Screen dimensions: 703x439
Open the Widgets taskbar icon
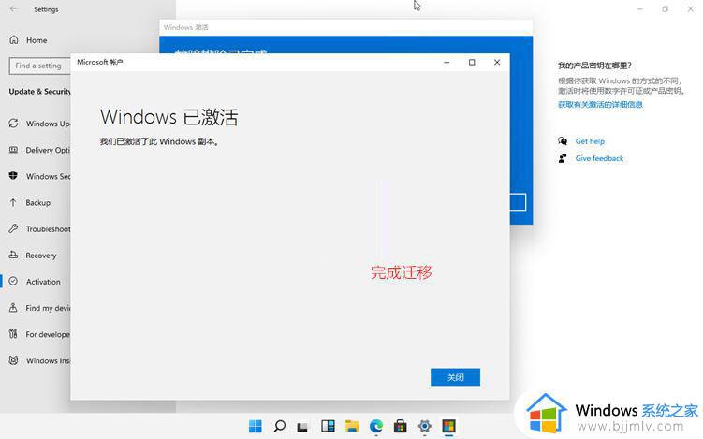tap(328, 426)
